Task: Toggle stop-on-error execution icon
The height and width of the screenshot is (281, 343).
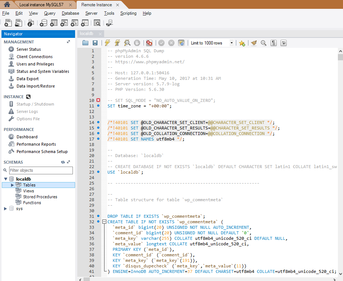Action: click(x=149, y=43)
